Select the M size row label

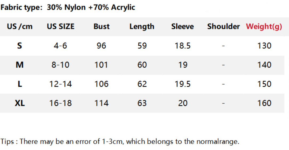click(x=20, y=65)
